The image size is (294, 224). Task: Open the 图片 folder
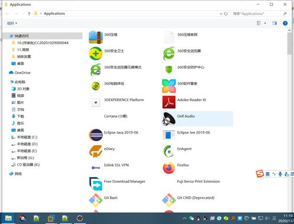point(21,102)
